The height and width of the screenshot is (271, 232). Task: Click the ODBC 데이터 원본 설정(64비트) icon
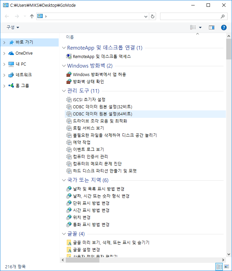point(69,114)
